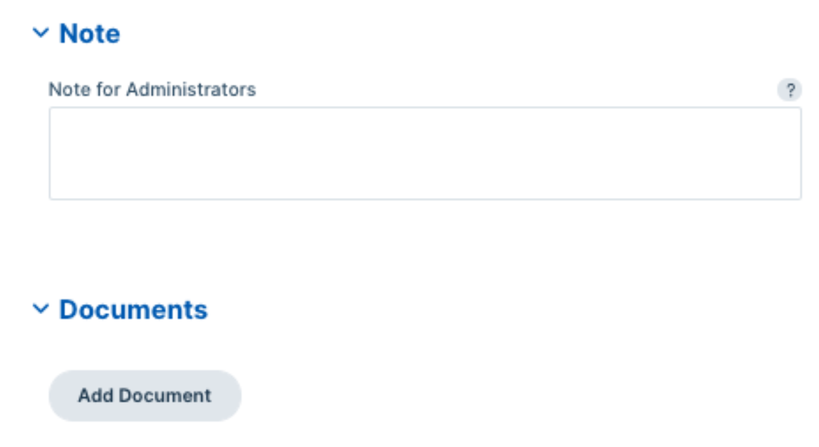Image resolution: width=819 pixels, height=447 pixels.
Task: Collapse the Note section chevron
Action: pos(41,33)
